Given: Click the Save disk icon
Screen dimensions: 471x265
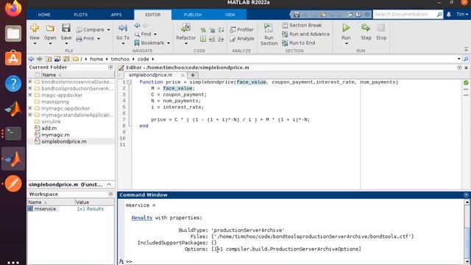Looking at the screenshot, I should 66,28.
